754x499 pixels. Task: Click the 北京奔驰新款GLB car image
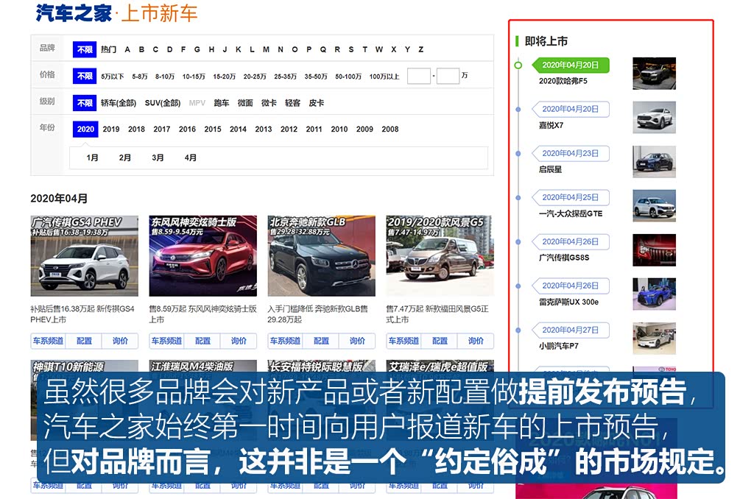(x=321, y=256)
